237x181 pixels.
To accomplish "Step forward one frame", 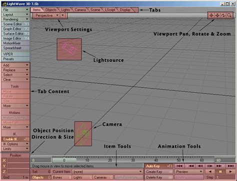I will [209, 166].
